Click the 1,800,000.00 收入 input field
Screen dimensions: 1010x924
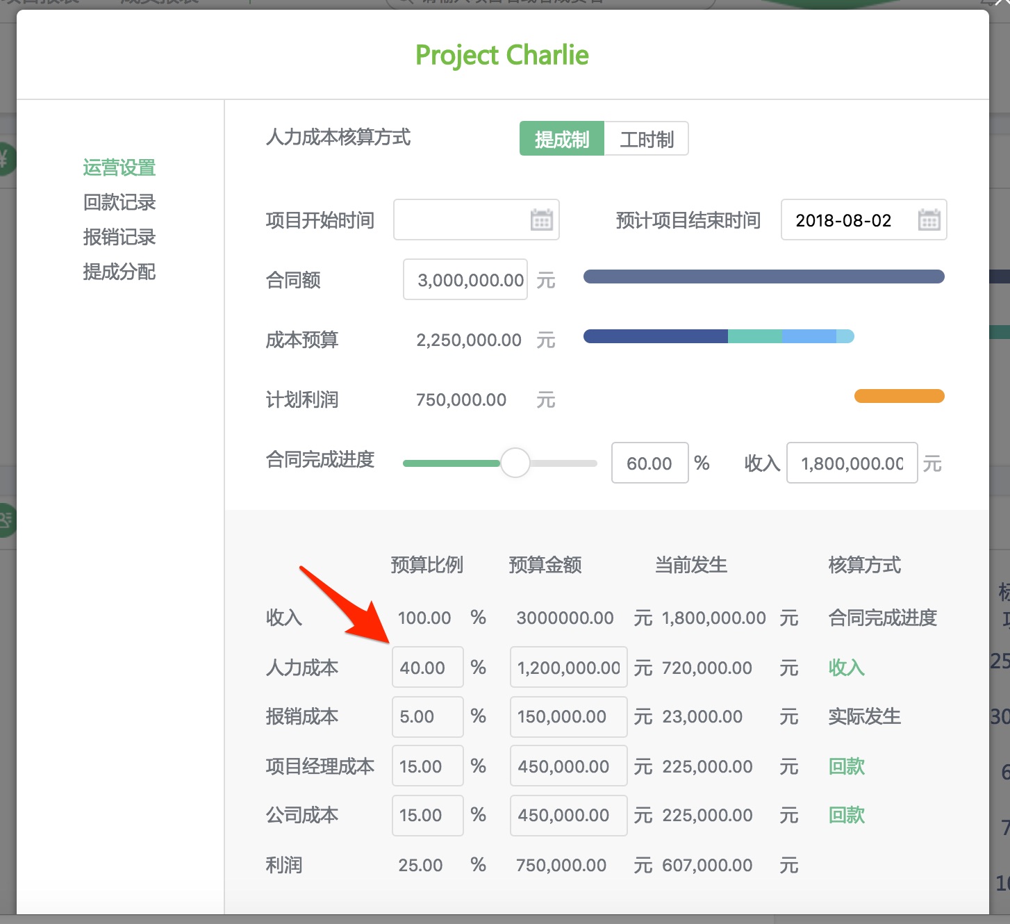[x=851, y=463]
